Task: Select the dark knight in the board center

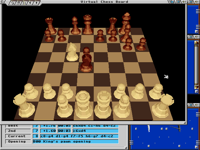Action: click(x=87, y=60)
